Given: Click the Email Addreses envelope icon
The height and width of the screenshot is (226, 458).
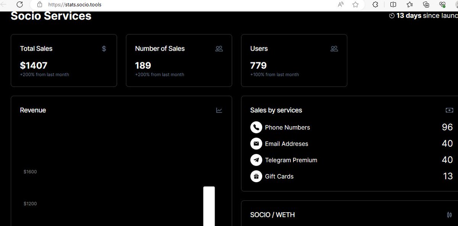Looking at the screenshot, I should tap(256, 144).
